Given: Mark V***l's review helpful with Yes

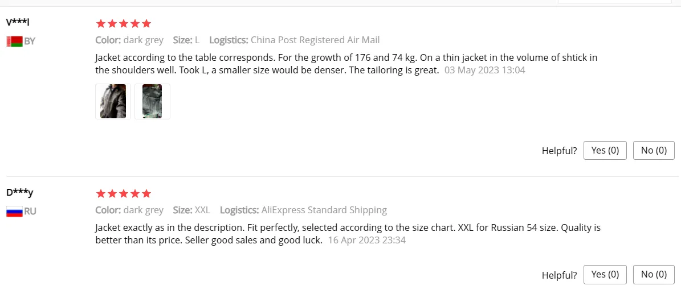Looking at the screenshot, I should (605, 151).
